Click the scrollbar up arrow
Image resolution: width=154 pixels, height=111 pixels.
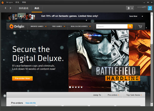click(152, 14)
